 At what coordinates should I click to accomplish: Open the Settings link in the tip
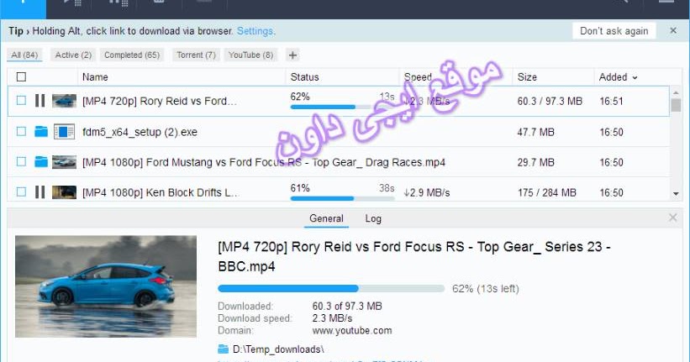255,31
